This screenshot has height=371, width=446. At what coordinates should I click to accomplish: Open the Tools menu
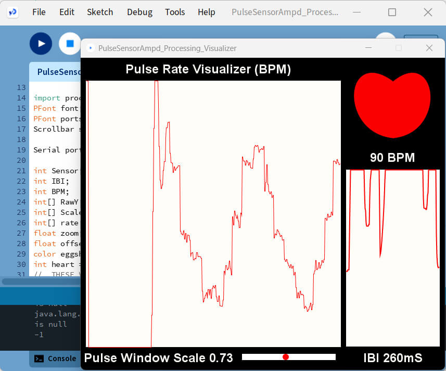coord(175,12)
